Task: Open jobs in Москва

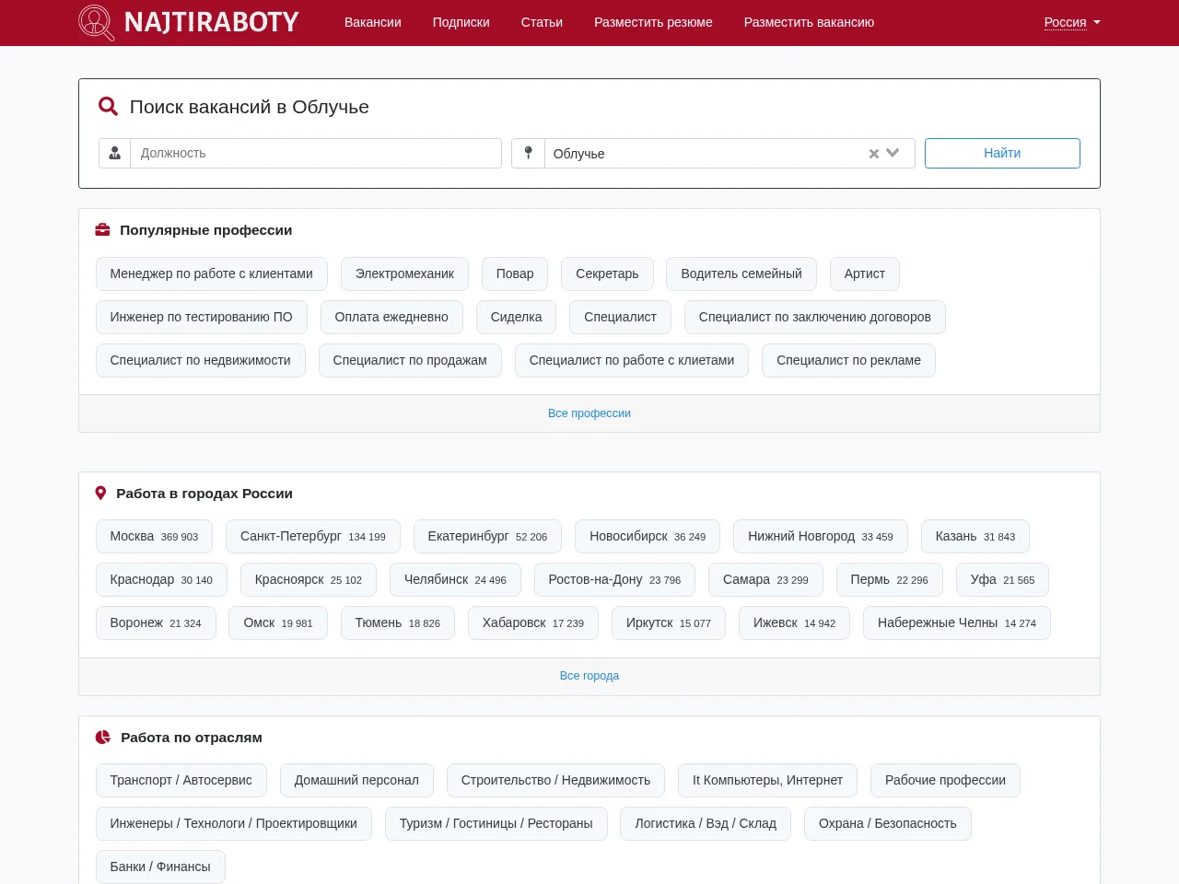Action: click(x=154, y=536)
